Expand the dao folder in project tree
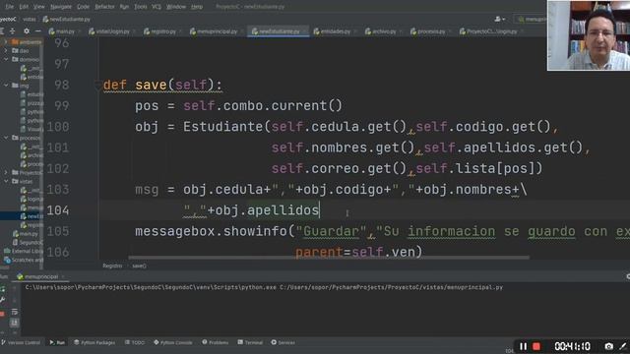Image resolution: width=630 pixels, height=354 pixels. (6, 50)
